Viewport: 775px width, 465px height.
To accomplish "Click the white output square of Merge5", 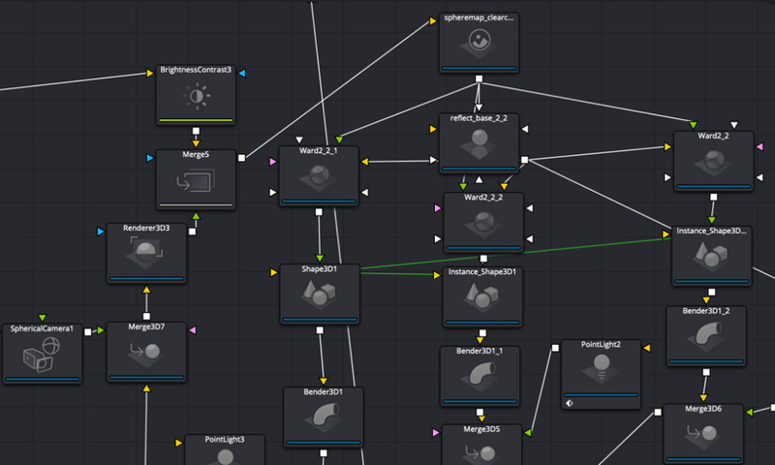I will (x=241, y=158).
